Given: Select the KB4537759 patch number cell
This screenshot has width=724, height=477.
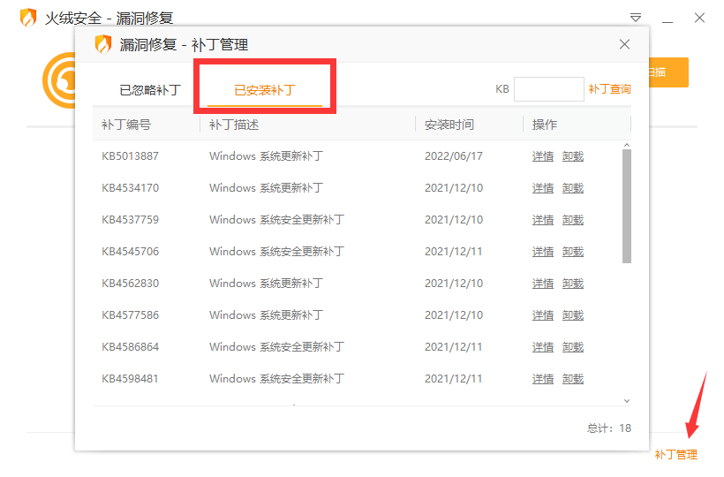Looking at the screenshot, I should pos(130,220).
